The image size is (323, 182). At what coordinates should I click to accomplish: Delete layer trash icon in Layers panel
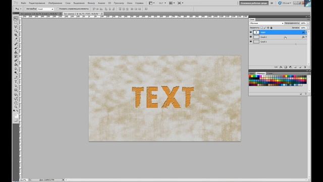(305, 67)
